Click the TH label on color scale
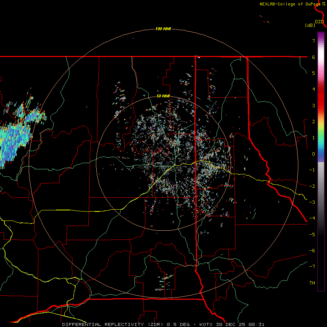 click(312, 283)
